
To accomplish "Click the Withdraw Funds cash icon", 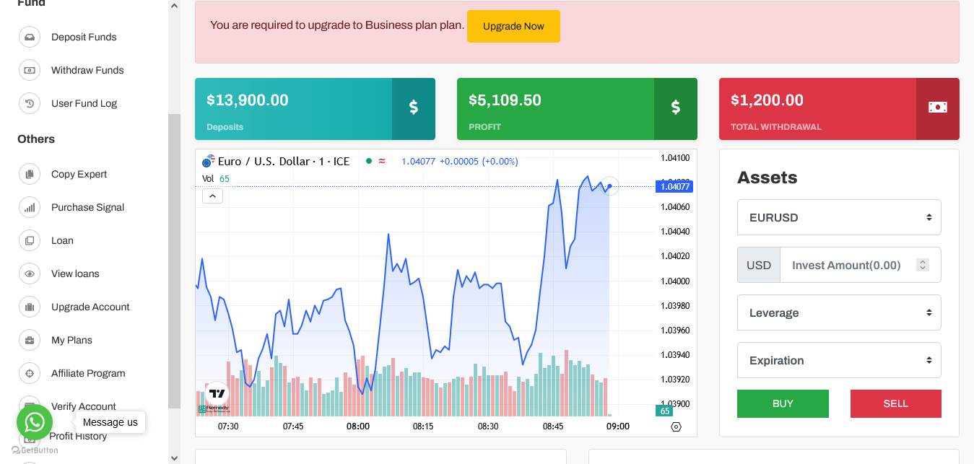I will pos(30,70).
